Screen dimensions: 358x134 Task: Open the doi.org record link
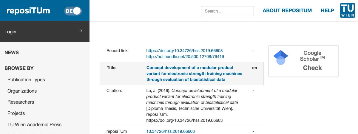click(184, 51)
